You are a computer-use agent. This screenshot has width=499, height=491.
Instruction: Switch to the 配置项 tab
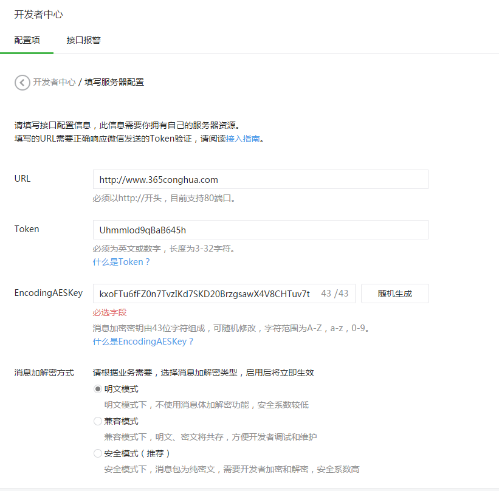click(x=27, y=41)
